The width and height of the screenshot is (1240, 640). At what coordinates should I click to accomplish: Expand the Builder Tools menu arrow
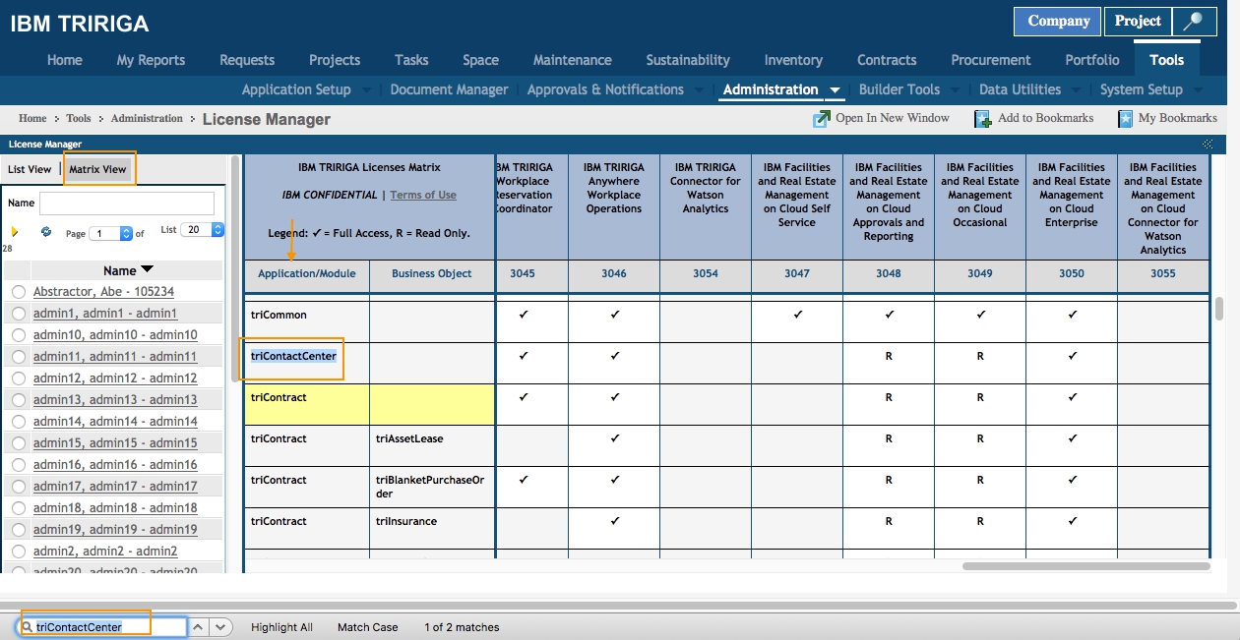click(x=956, y=90)
